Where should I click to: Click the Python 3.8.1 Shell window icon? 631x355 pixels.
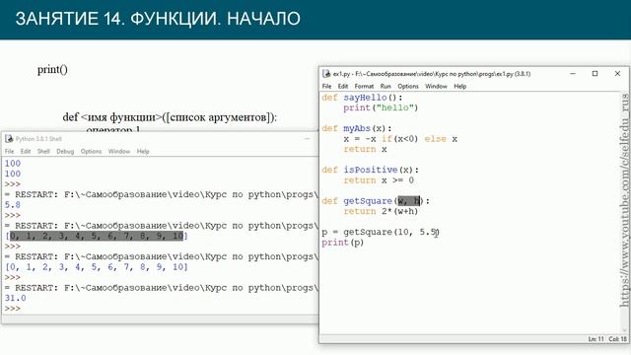point(9,139)
